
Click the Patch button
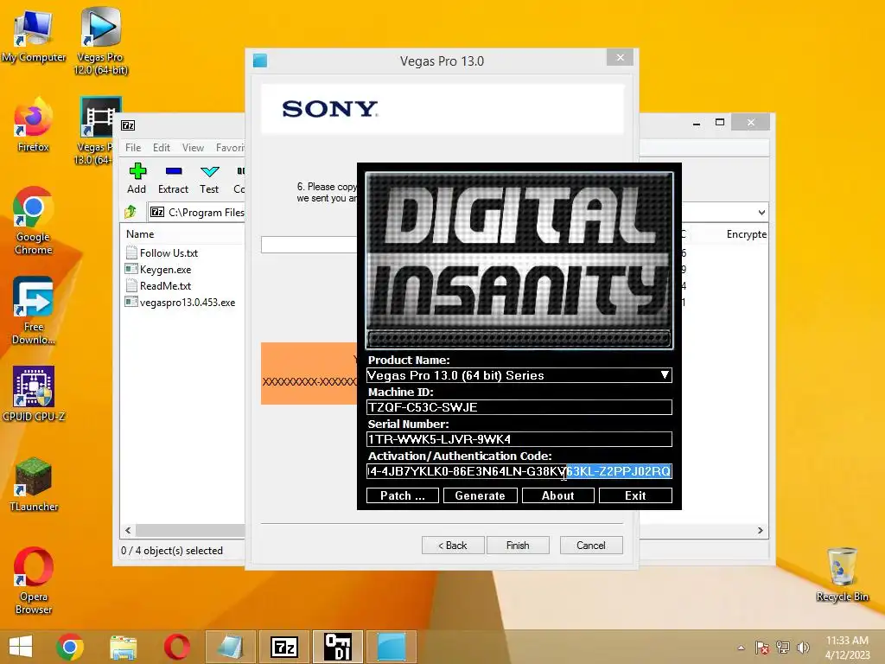pyautogui.click(x=403, y=495)
